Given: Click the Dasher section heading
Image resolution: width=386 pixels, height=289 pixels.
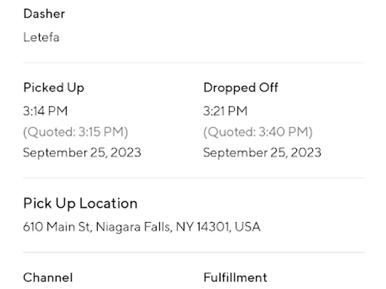Looking at the screenshot, I should click(x=44, y=13).
